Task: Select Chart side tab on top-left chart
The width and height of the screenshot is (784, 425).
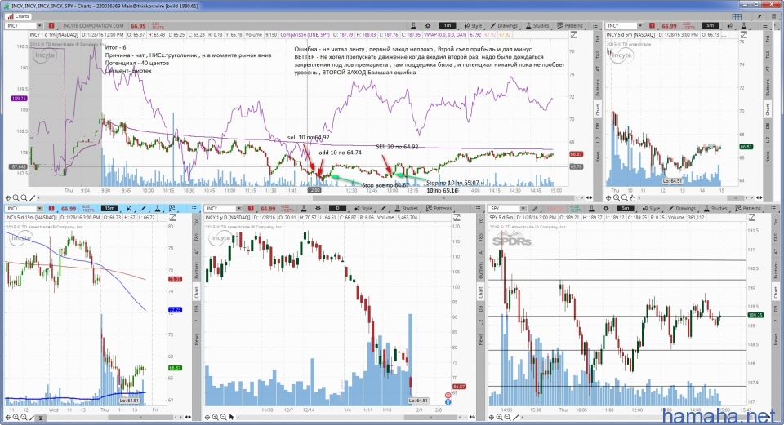Action: (598, 110)
